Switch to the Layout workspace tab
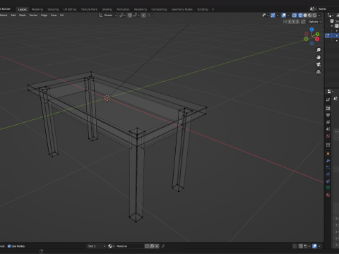339x254 pixels. click(x=23, y=9)
